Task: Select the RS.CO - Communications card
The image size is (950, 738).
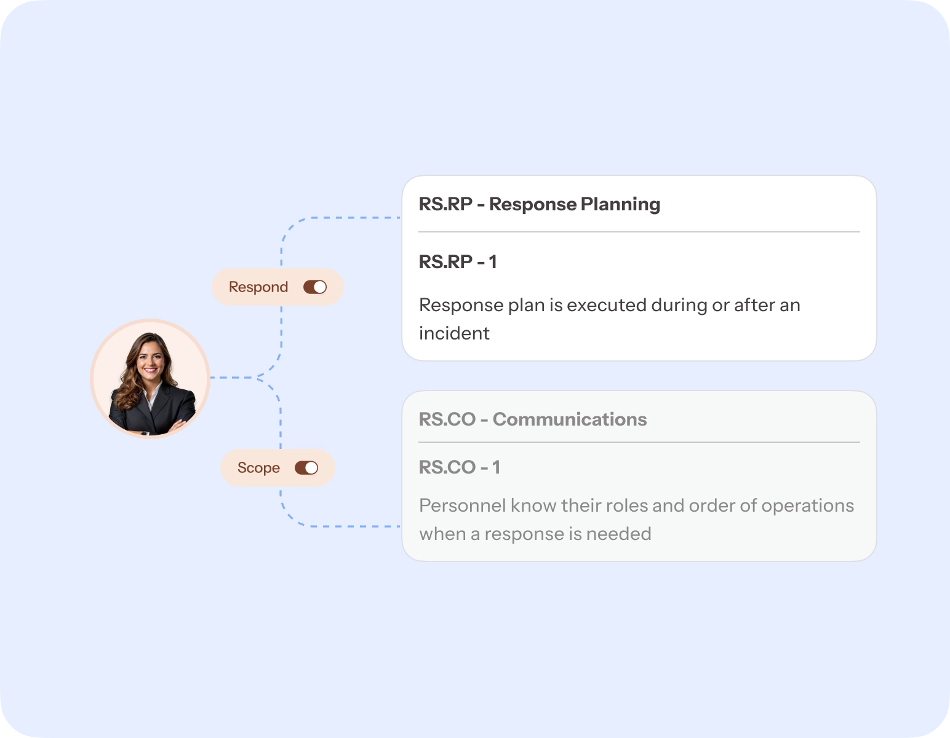Action: pos(638,475)
